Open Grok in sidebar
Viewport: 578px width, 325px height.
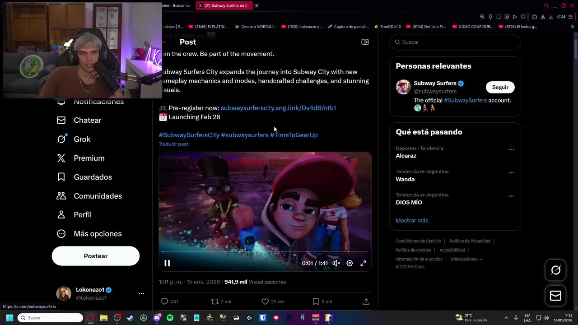coord(74,139)
